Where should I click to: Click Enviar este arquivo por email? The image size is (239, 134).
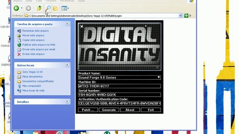[x=38, y=50]
